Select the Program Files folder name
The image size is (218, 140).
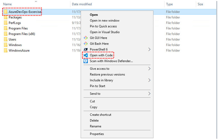[x=18, y=28]
